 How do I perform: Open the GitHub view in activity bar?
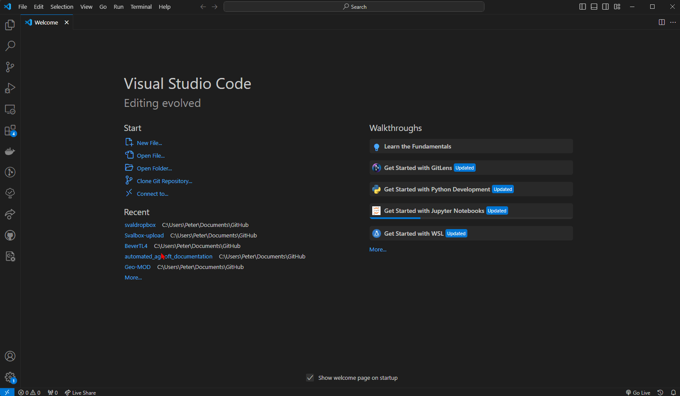[10, 235]
